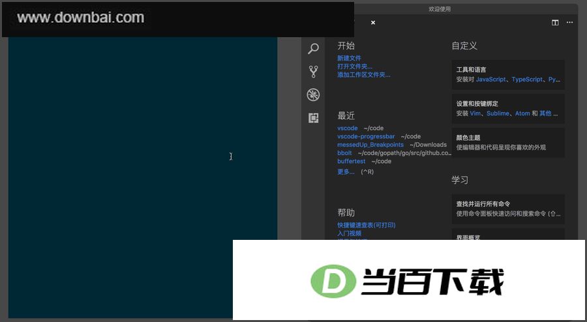Click the 自定义 heading
Viewport: 587px width, 322px height.
464,46
